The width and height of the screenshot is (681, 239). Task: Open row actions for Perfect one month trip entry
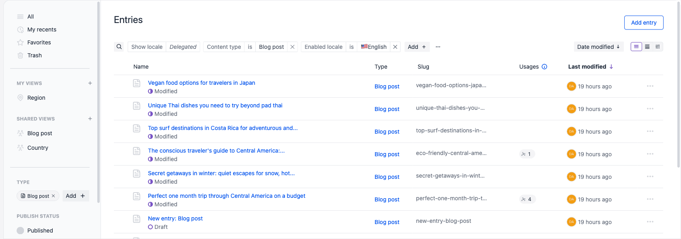tap(650, 199)
